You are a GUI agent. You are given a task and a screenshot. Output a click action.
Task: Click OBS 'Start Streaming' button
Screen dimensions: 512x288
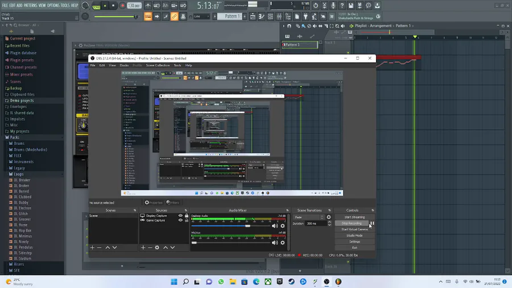click(354, 217)
